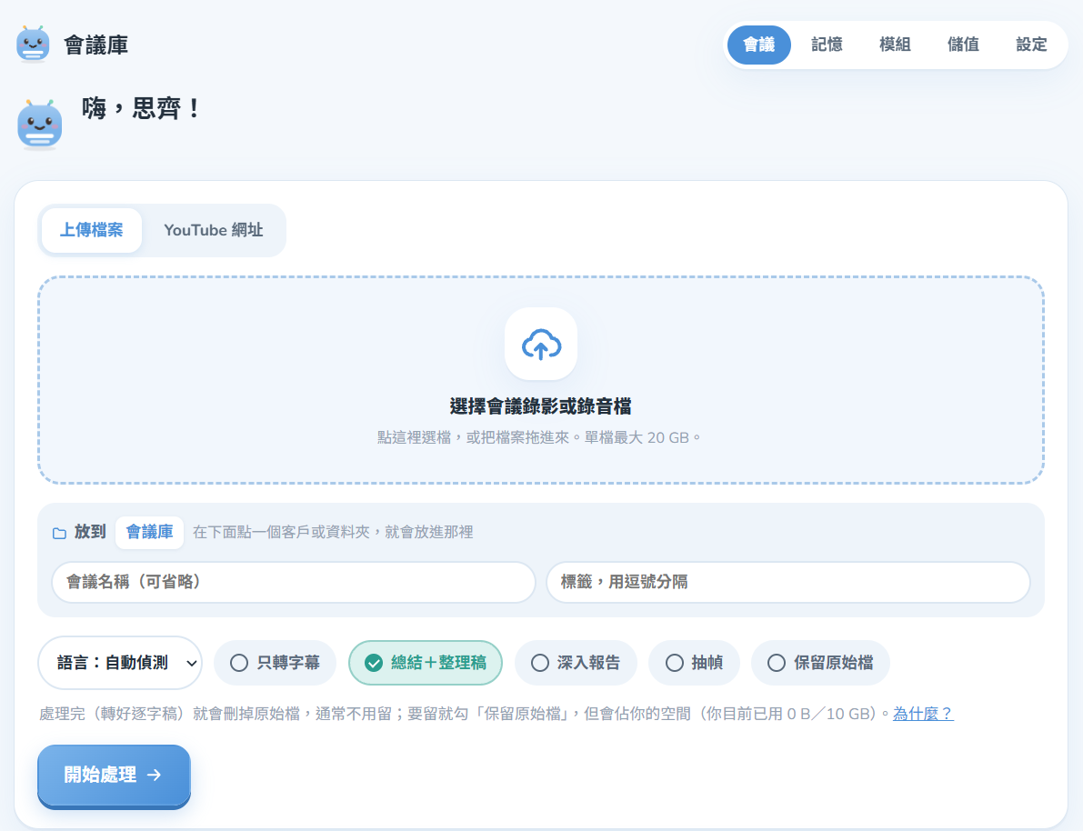Click the cloud upload icon

[541, 344]
